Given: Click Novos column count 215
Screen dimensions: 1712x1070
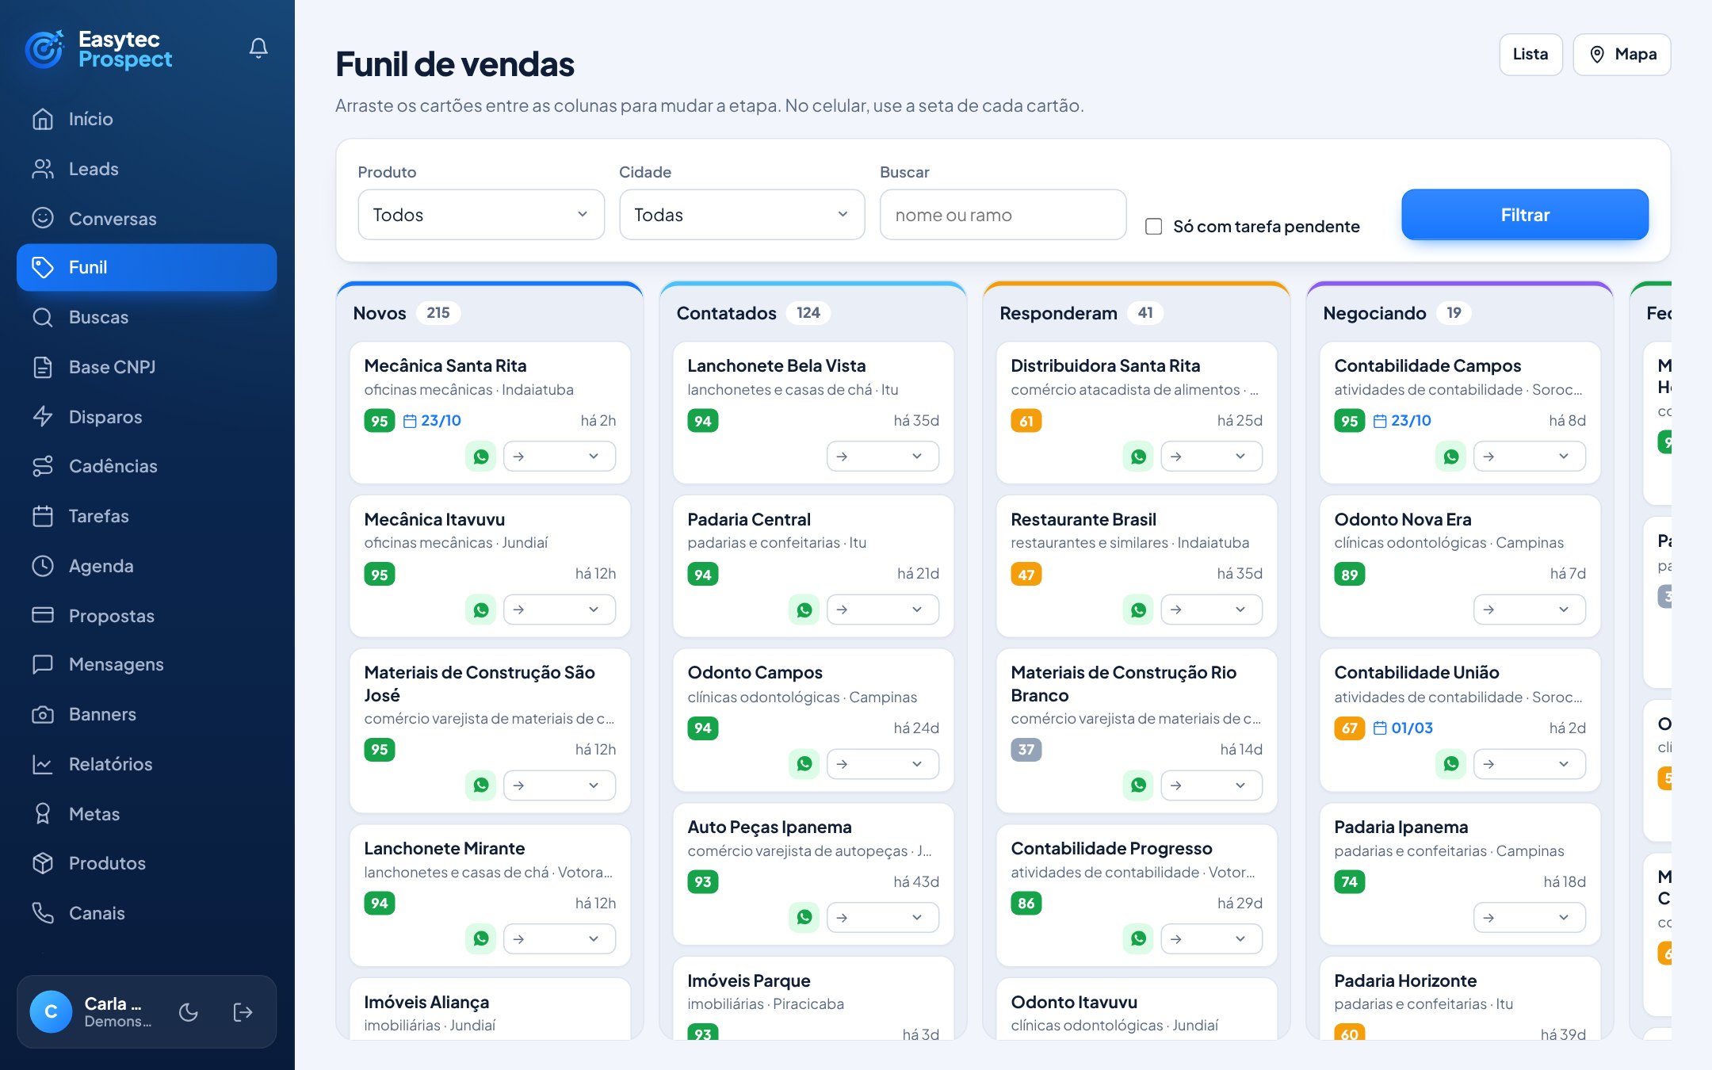Looking at the screenshot, I should [x=438, y=313].
